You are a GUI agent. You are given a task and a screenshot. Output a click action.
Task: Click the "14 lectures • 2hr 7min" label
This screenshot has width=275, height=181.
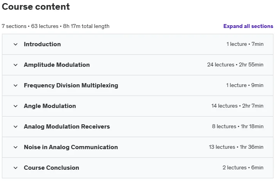point(237,106)
